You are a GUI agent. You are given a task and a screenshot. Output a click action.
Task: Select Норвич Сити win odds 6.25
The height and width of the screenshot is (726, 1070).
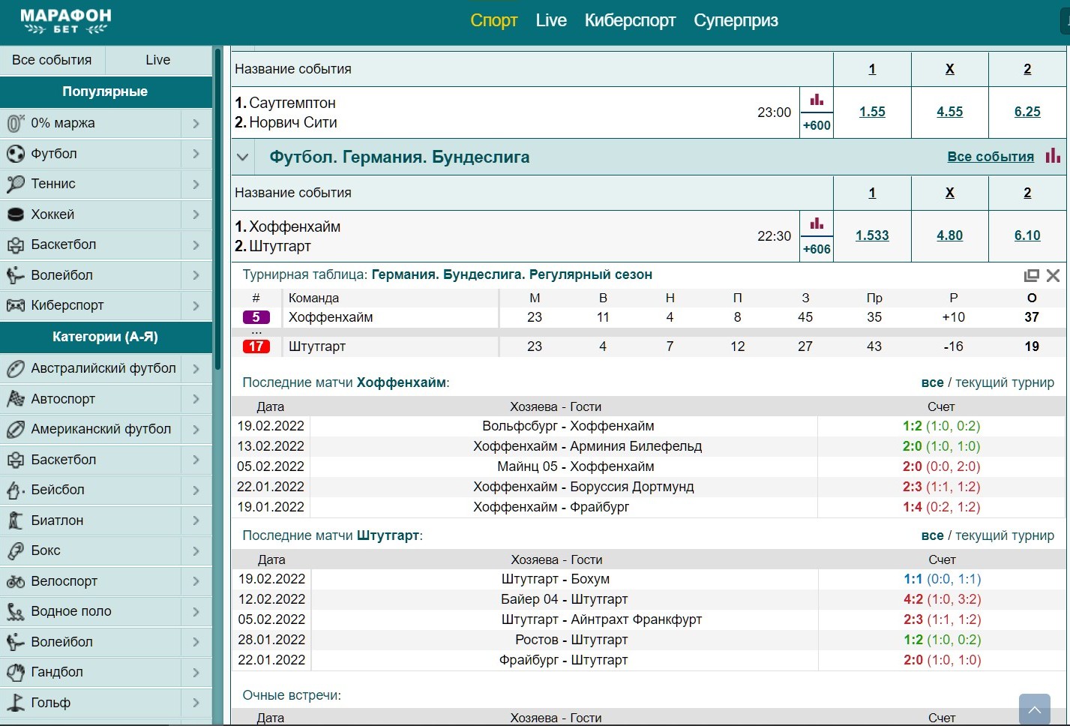point(1027,112)
